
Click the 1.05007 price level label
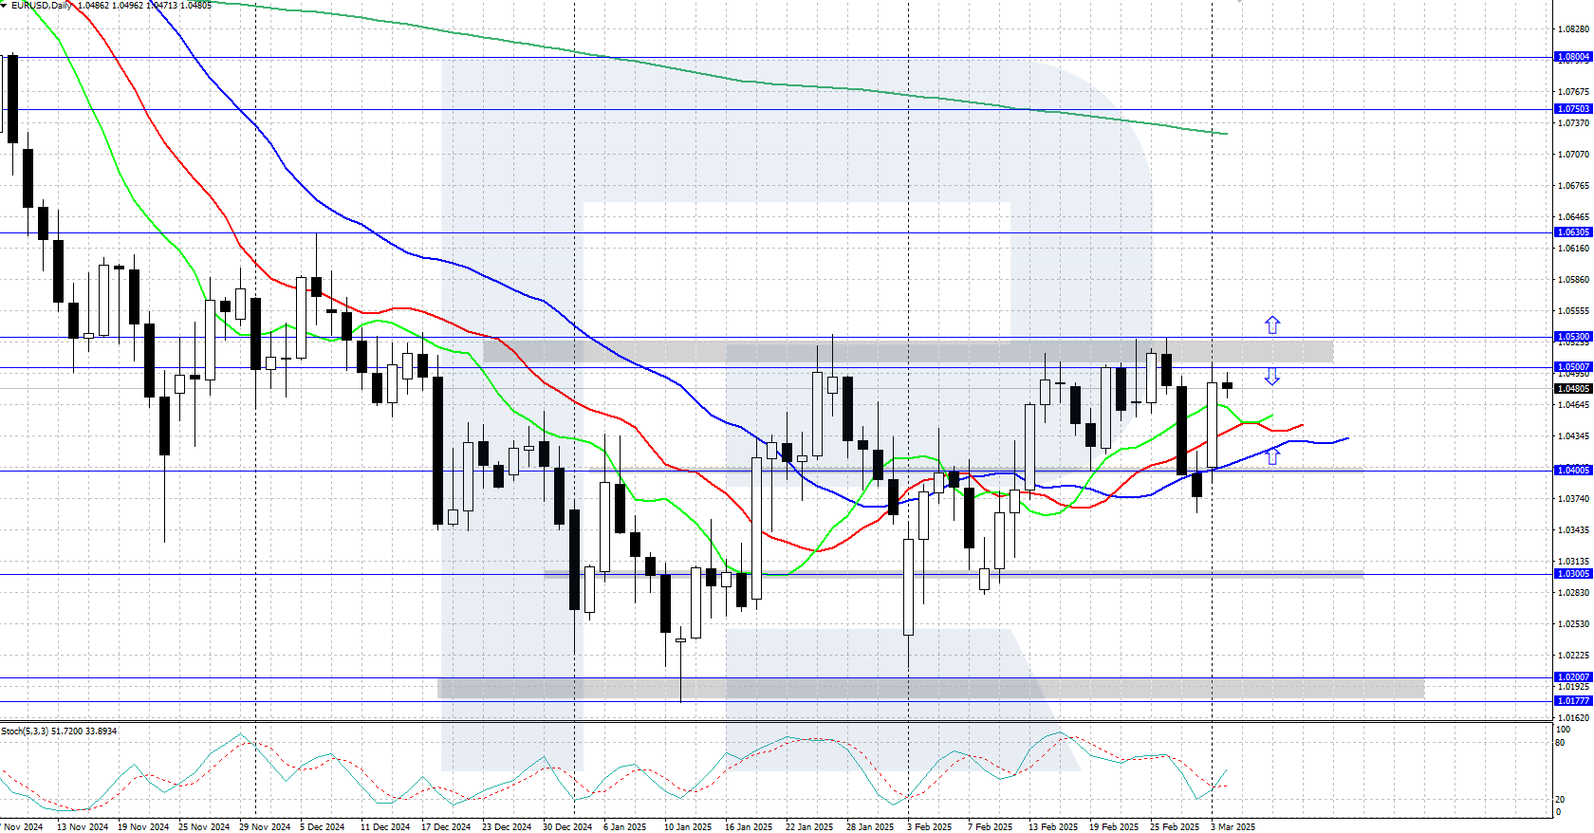1573,367
